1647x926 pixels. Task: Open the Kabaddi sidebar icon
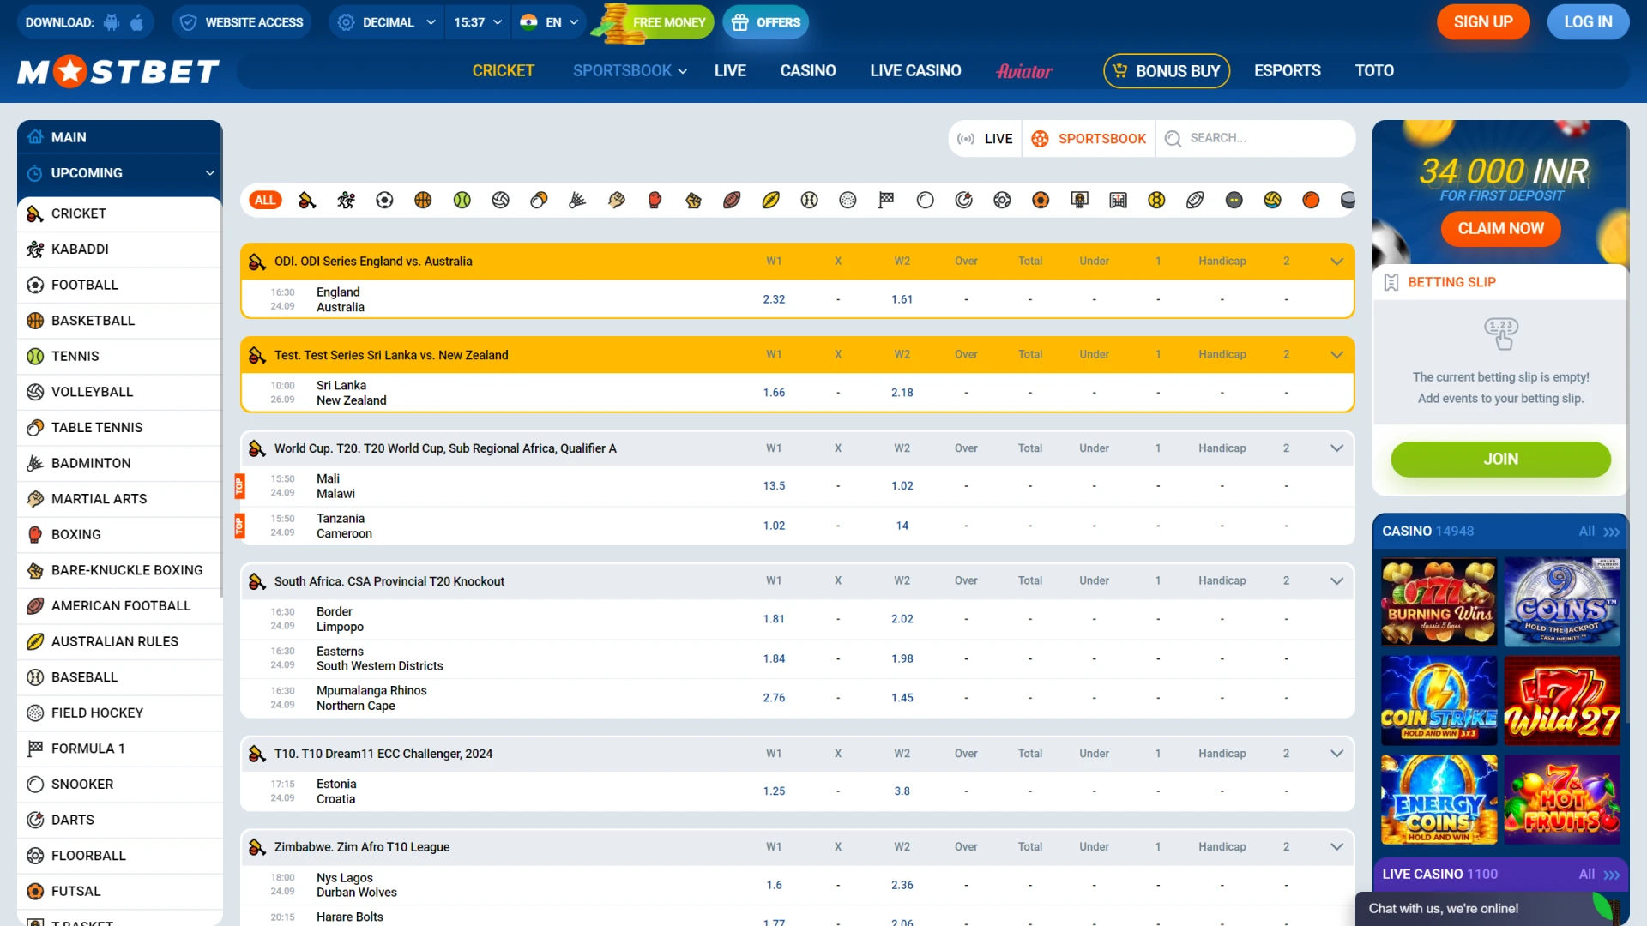(35, 250)
